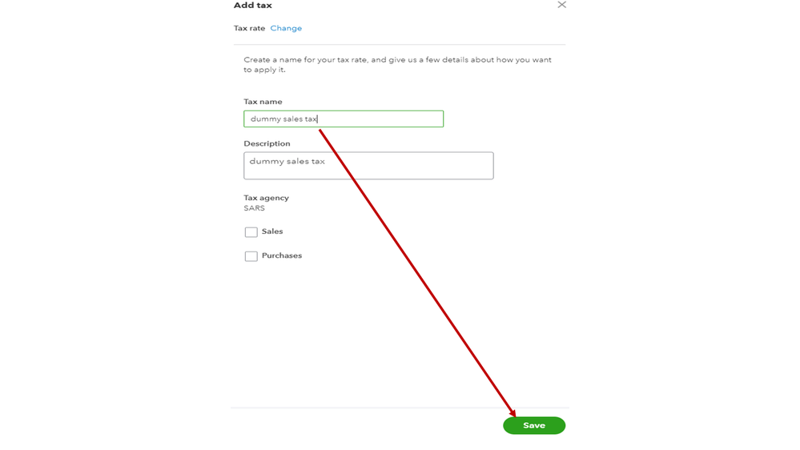Screen dimensions: 800x450
Task: Click the red arrowhead pointing at Save
Action: [x=513, y=413]
